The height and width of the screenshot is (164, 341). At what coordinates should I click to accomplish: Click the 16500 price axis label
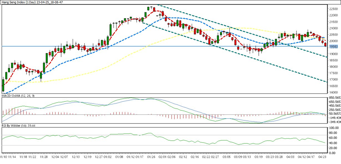tap(334, 86)
